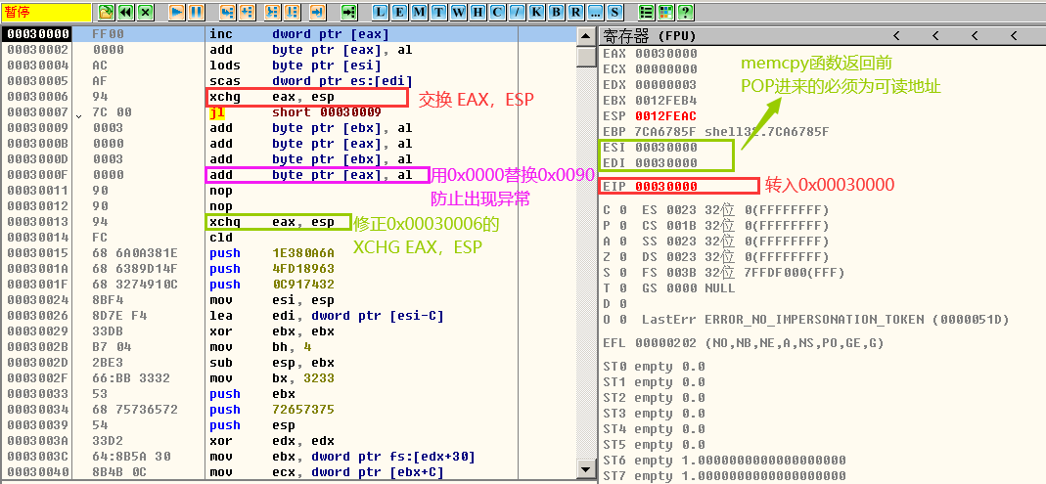Open the Call stack K button
Screen dimensions: 1046x484
click(x=536, y=13)
